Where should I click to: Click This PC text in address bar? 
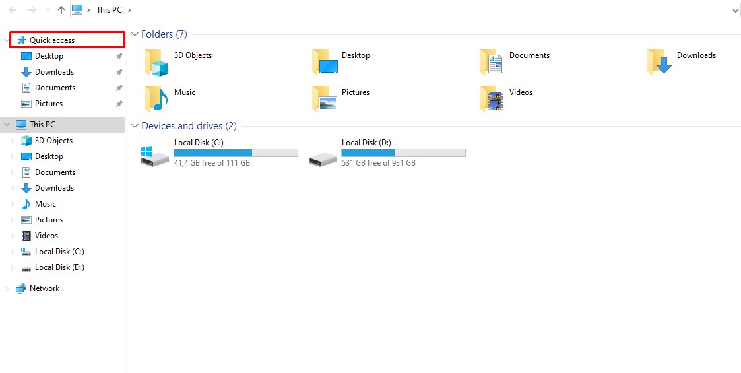(x=109, y=9)
